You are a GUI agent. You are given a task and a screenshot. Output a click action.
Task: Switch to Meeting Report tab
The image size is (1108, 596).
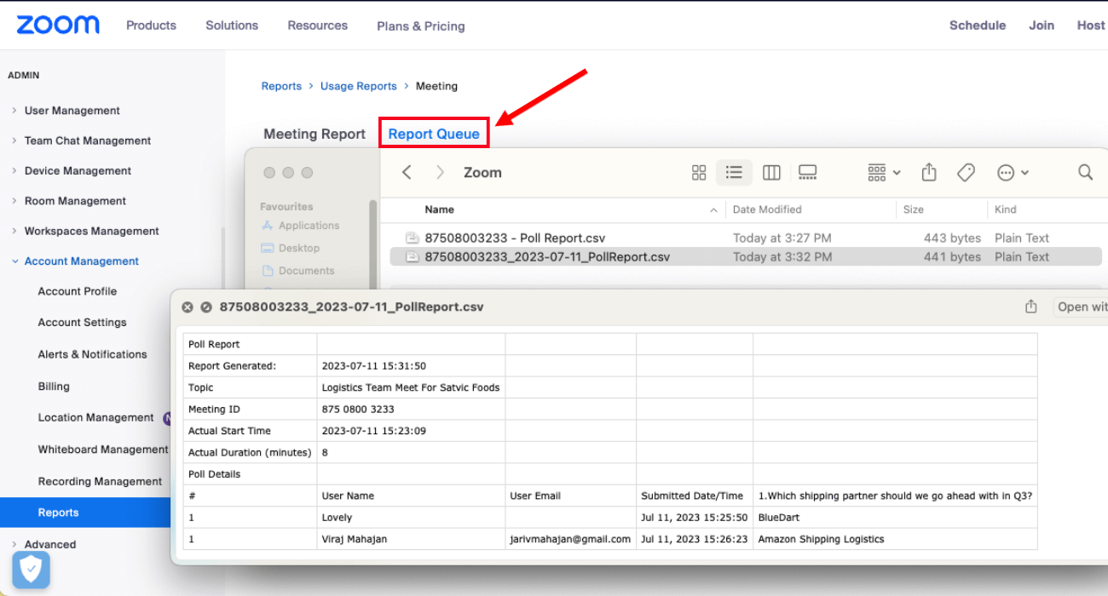(x=315, y=134)
